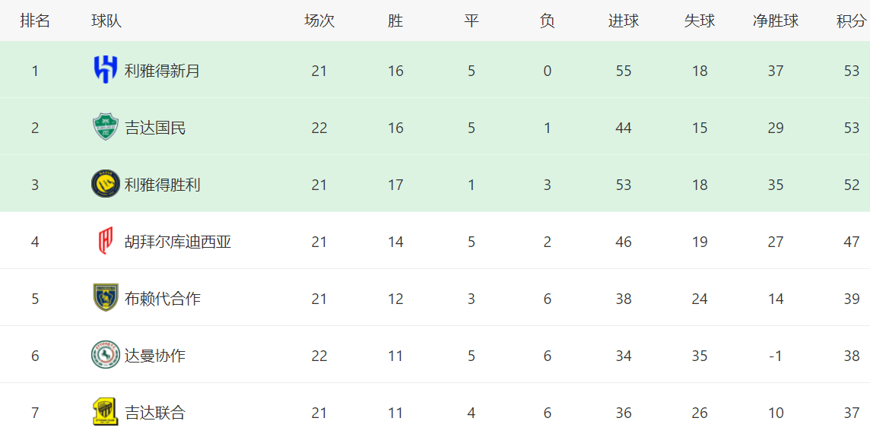Click the 失球 column header
Screen dimensions: 870x437
(x=699, y=21)
